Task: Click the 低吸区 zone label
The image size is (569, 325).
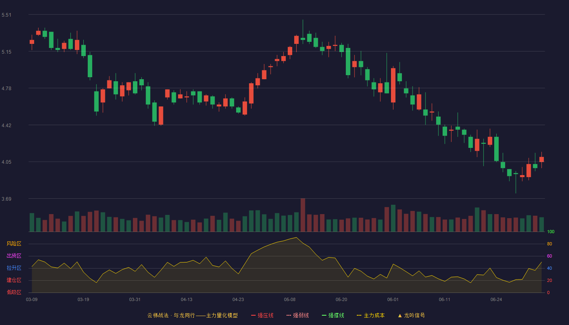Action: coord(14,292)
